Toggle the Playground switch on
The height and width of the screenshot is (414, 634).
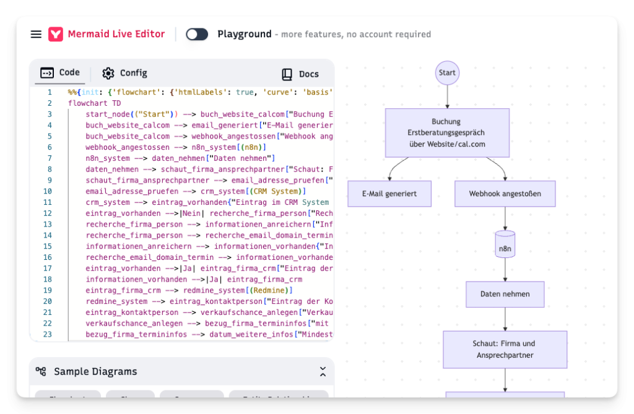click(x=197, y=34)
